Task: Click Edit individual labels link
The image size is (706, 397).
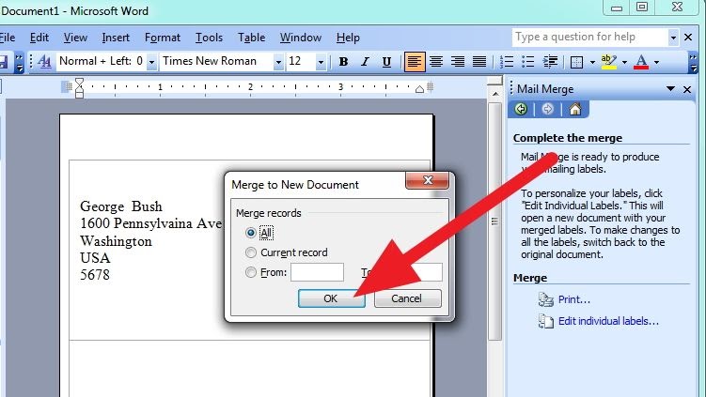Action: 608,321
